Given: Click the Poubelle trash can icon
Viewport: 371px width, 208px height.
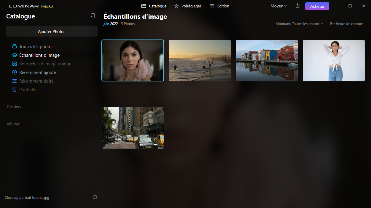Looking at the screenshot, I should [15, 89].
